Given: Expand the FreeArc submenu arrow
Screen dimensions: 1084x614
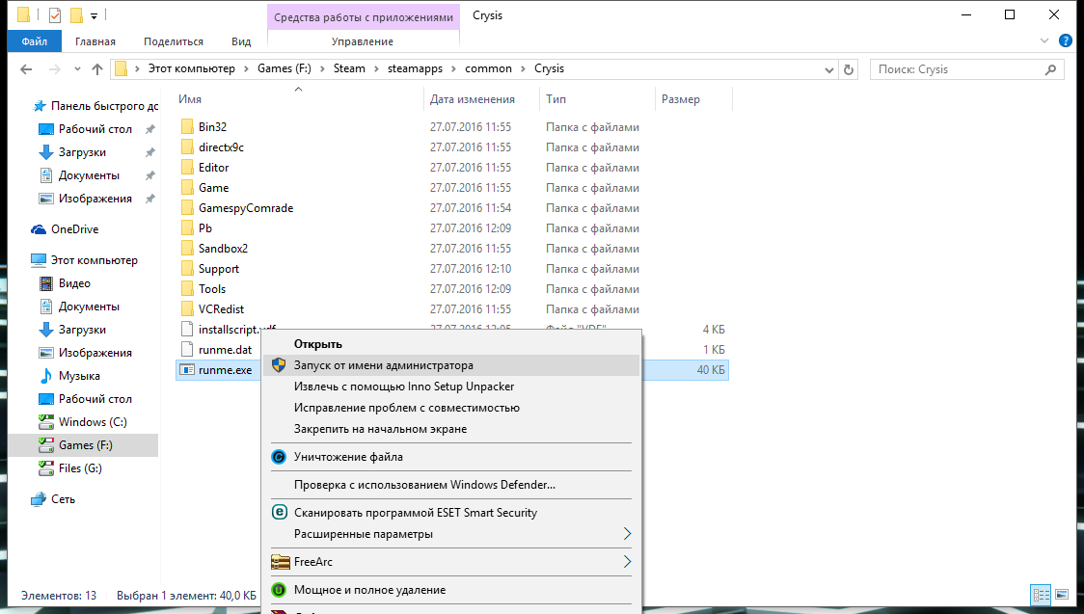Looking at the screenshot, I should (627, 562).
